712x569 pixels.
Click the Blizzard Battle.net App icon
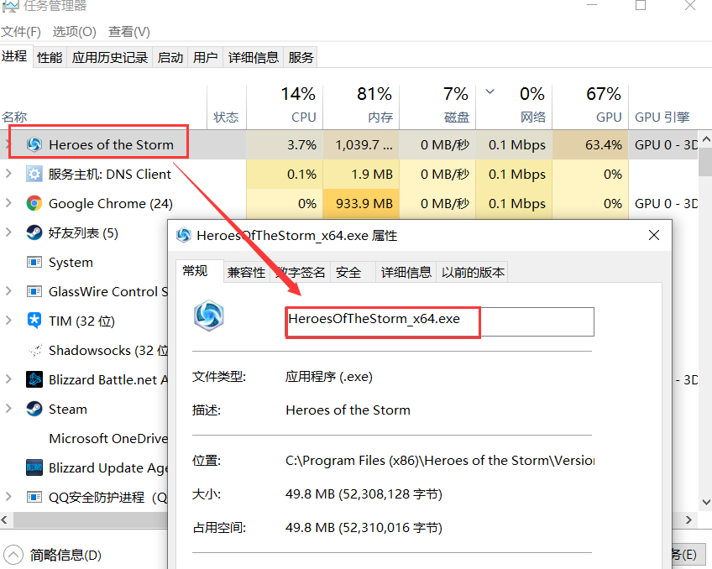pos(34,379)
